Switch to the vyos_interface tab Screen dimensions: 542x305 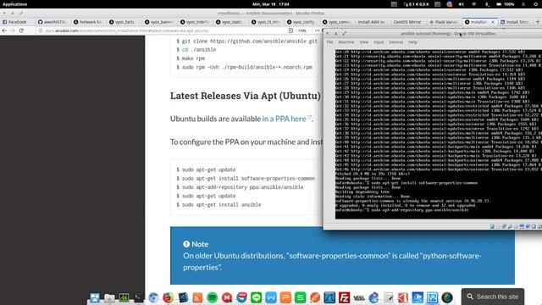(195, 22)
